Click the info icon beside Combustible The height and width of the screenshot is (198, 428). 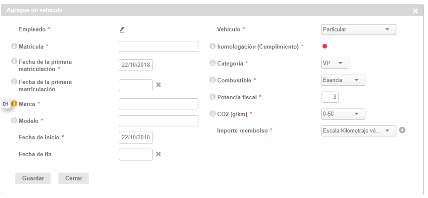click(213, 80)
